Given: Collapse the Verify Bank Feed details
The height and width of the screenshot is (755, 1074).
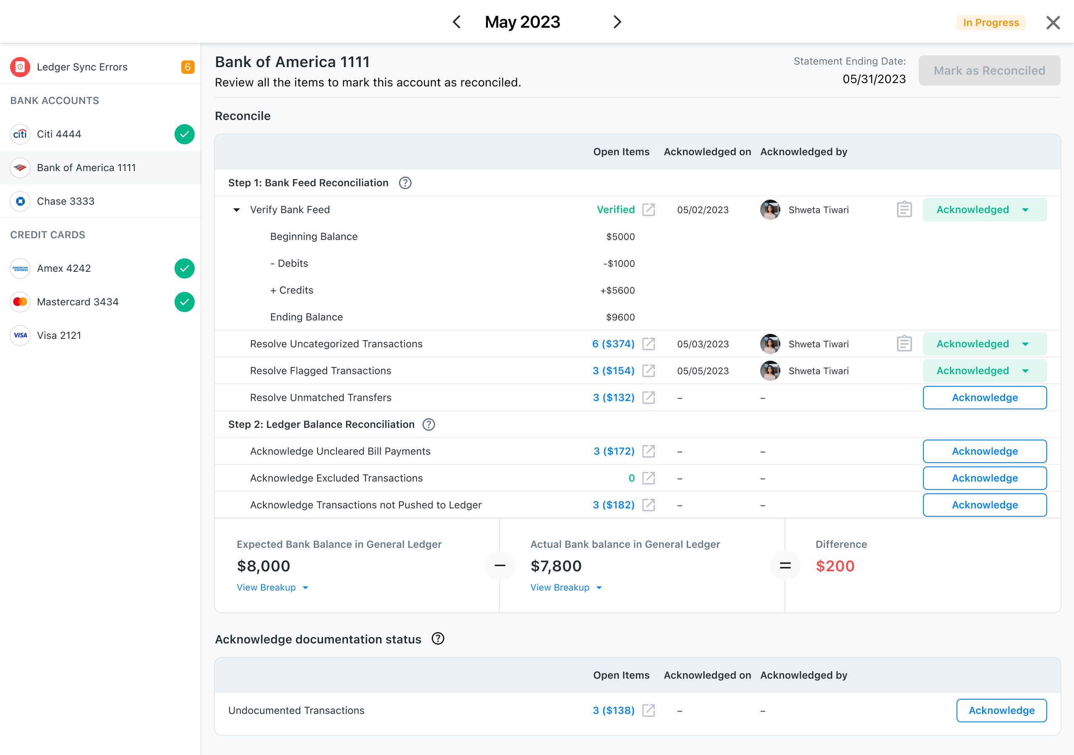Looking at the screenshot, I should [x=237, y=210].
